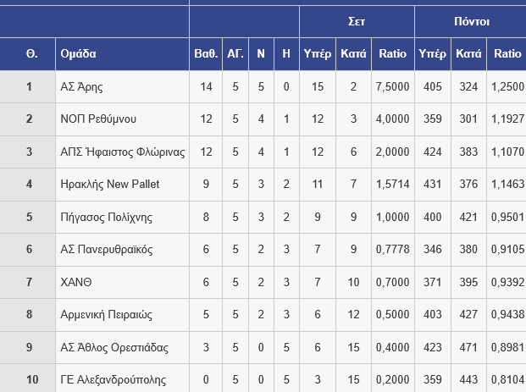Click the Πόντοι group header
526x392 pixels.
click(472, 21)
